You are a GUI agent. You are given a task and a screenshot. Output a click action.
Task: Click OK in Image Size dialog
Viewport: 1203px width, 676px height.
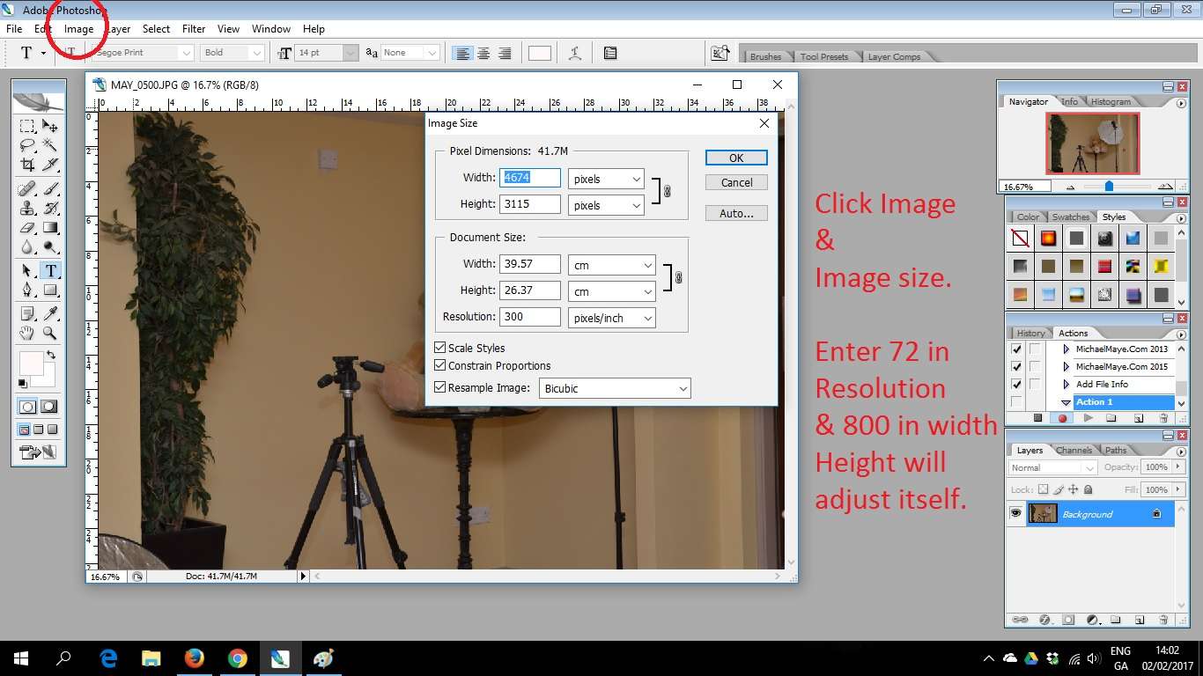736,158
